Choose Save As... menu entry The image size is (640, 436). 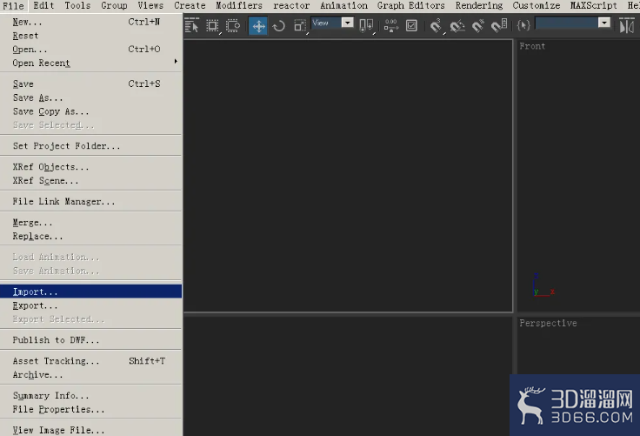coord(91,97)
